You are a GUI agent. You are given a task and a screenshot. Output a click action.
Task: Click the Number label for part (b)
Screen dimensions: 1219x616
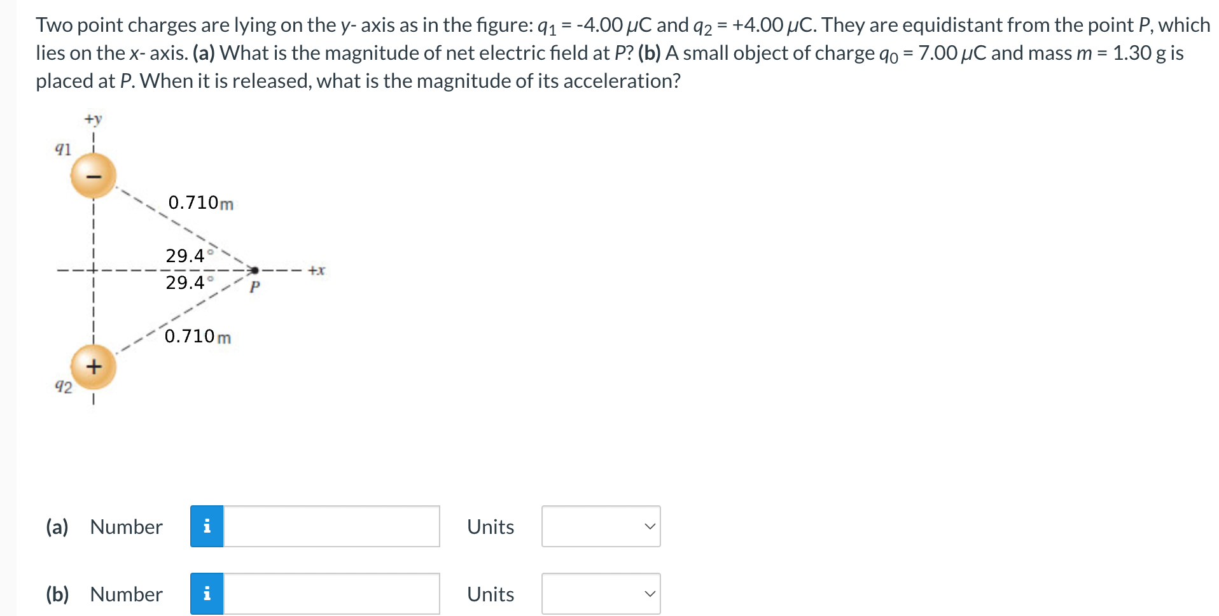pos(125,594)
